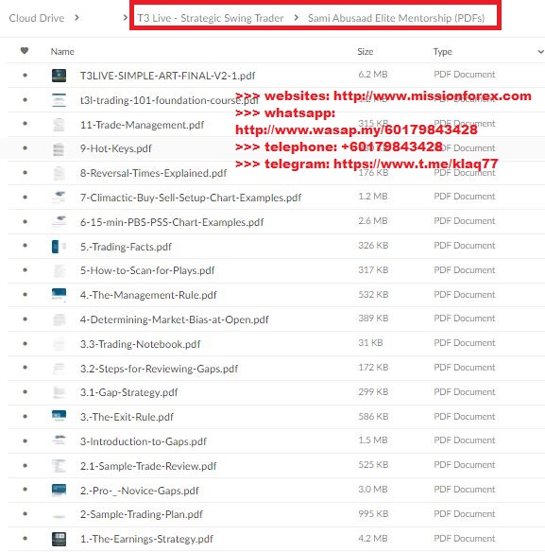Click 3.2-Steps-for-Reviewing-Gaps.pdf file icon
Viewport: 545px width, 552px height.
point(59,369)
